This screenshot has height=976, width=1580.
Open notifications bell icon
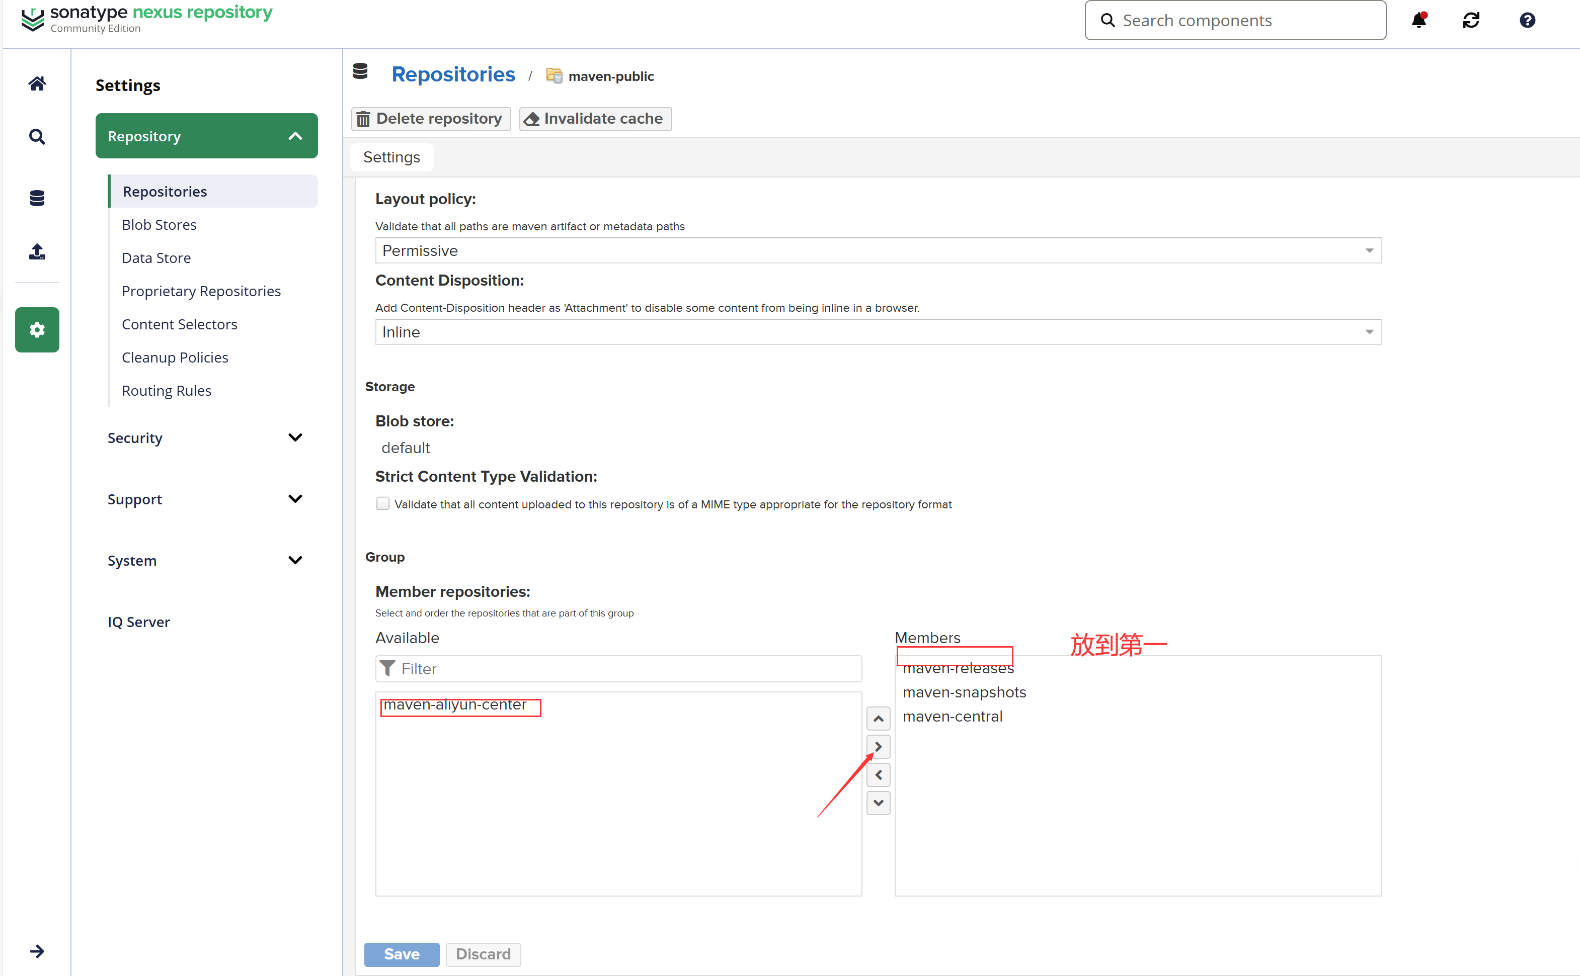click(x=1418, y=21)
